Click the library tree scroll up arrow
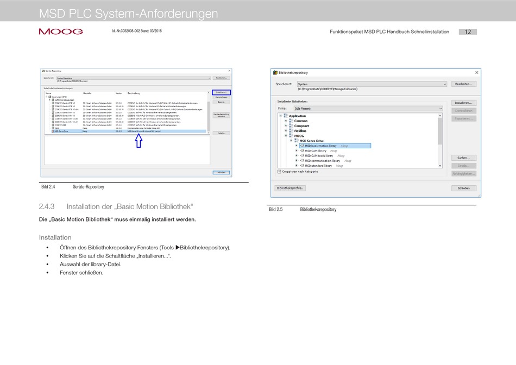This screenshot has width=516, height=365. (440, 116)
